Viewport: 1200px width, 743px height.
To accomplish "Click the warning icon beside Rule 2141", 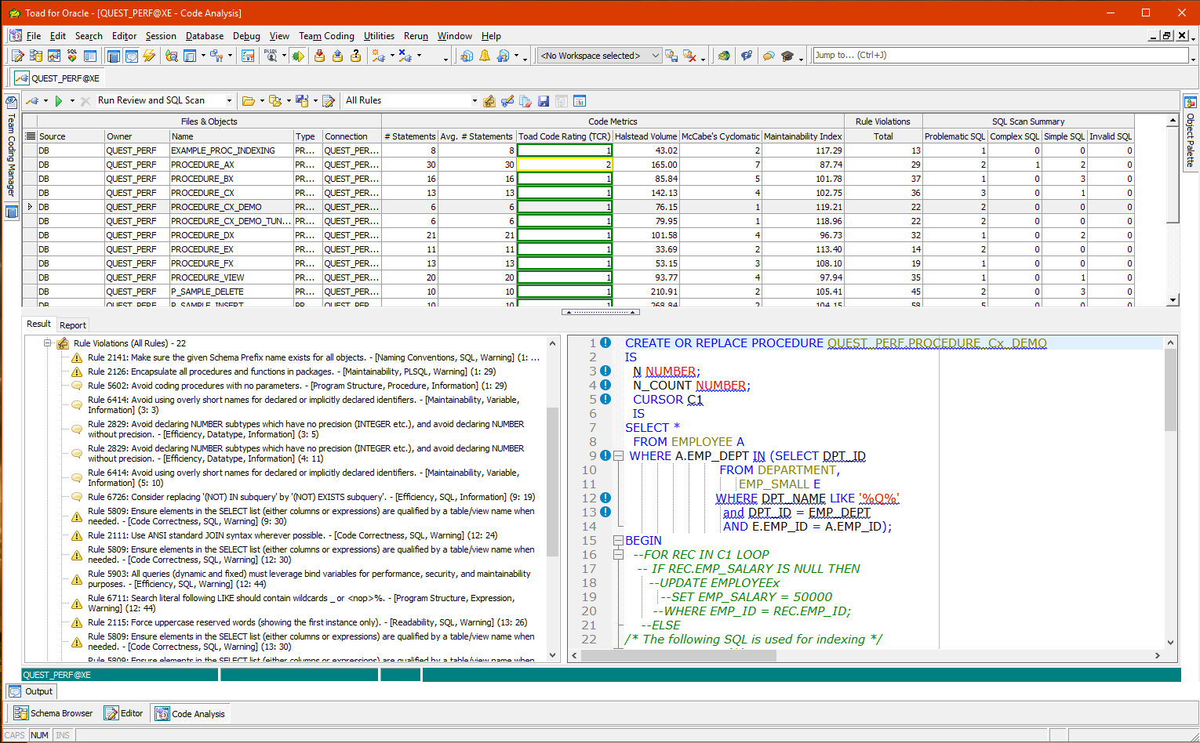I will pos(77,358).
